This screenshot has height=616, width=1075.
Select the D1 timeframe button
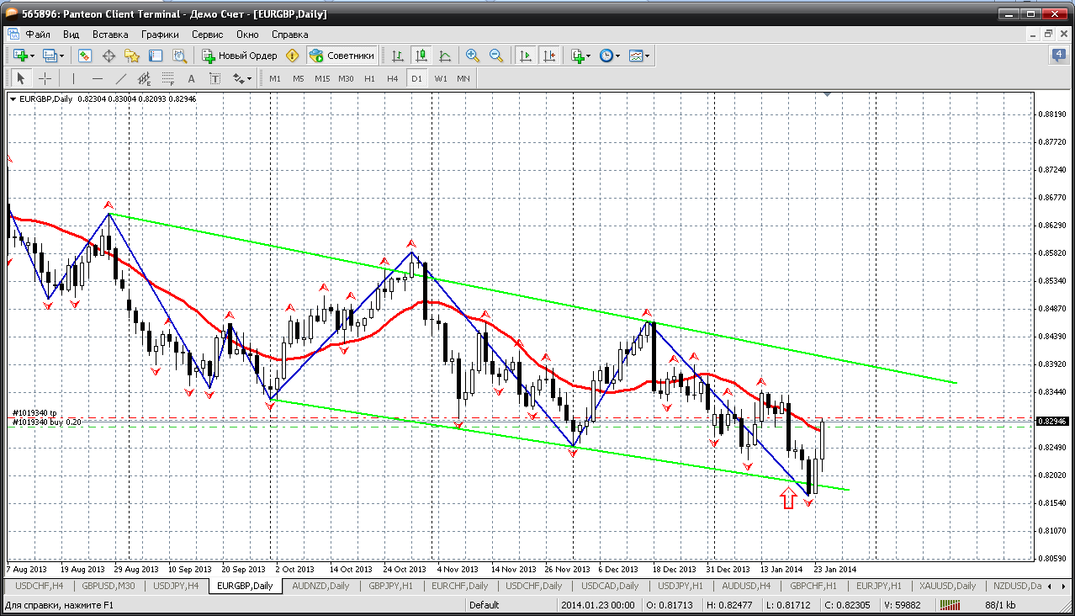(416, 78)
